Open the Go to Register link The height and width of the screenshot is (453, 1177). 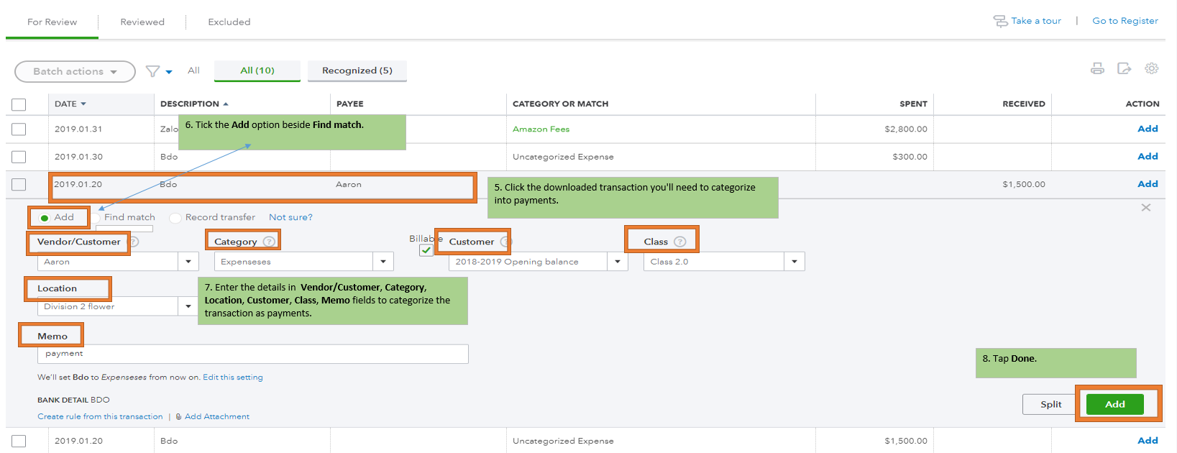click(x=1125, y=21)
